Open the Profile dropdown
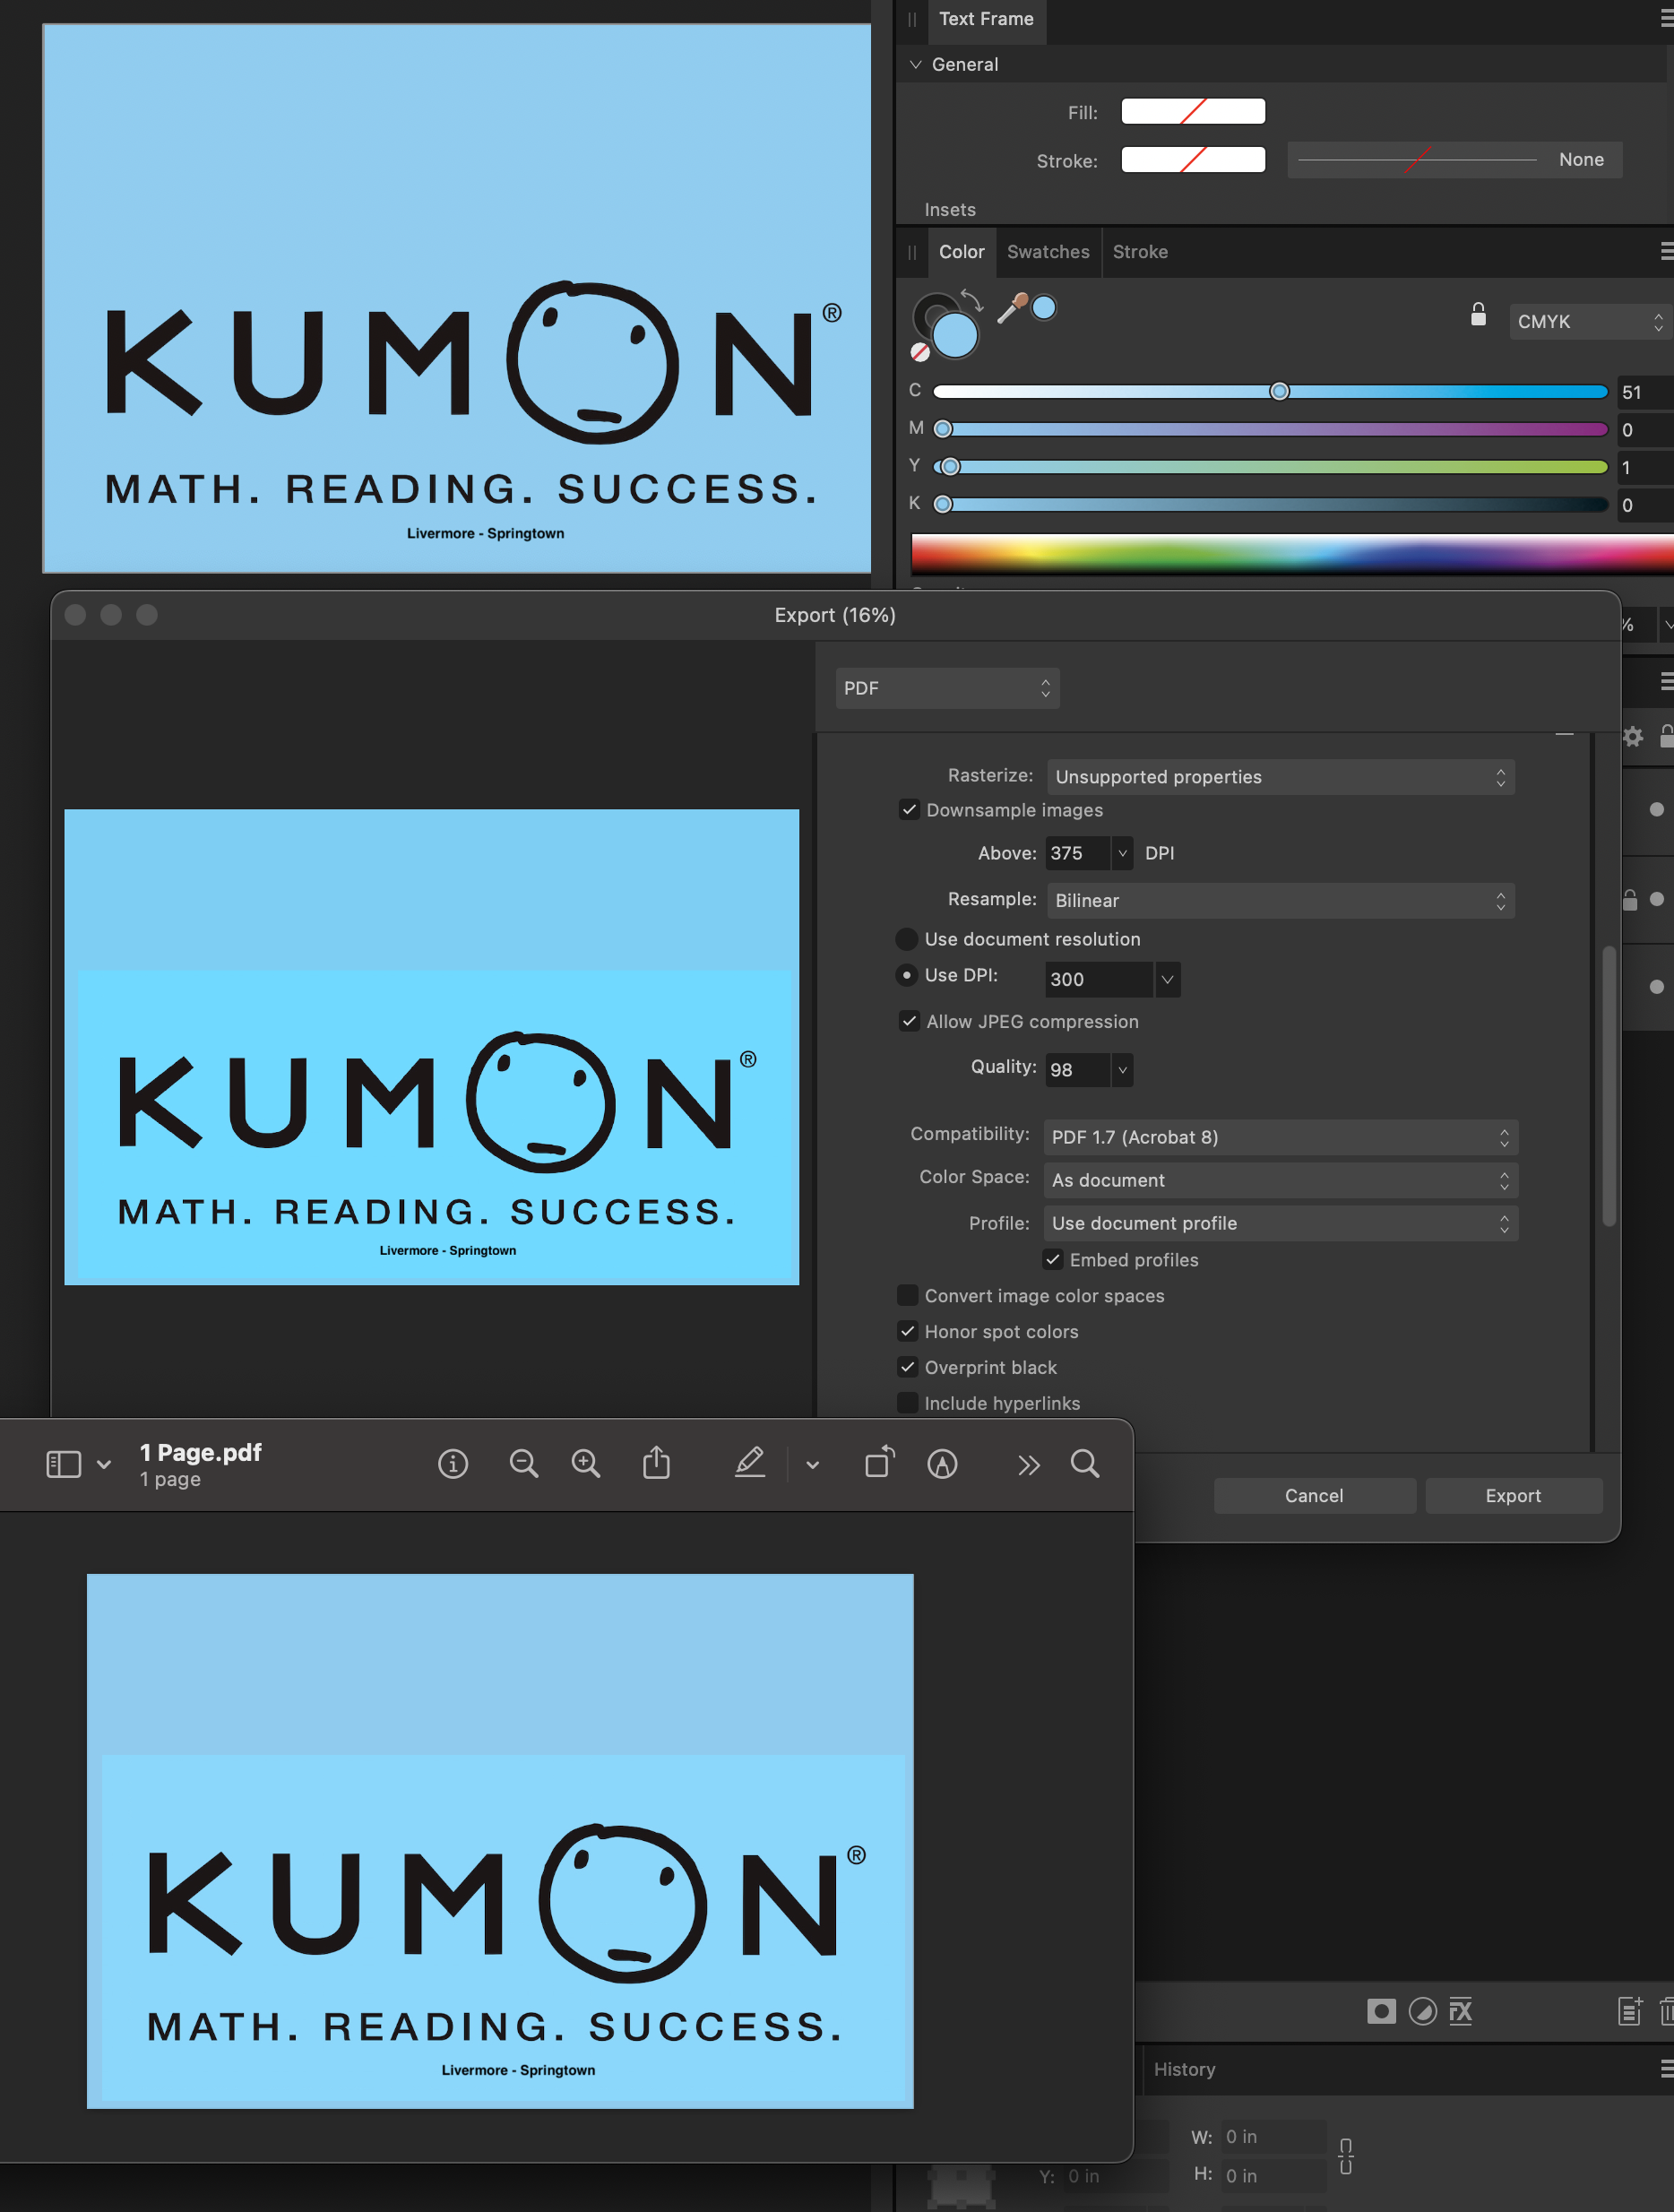This screenshot has height=2212, width=1674. 1281,1223
